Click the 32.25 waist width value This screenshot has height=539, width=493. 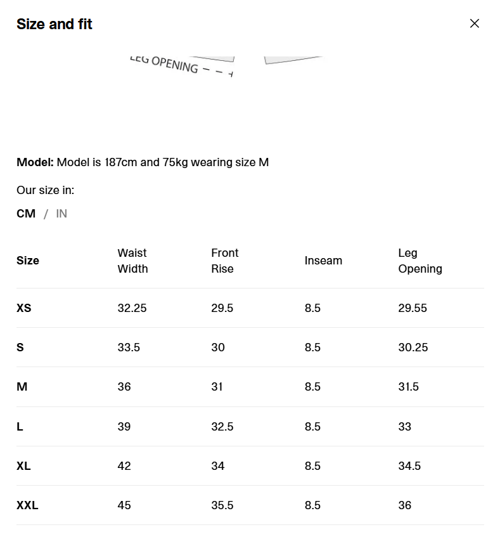[132, 308]
